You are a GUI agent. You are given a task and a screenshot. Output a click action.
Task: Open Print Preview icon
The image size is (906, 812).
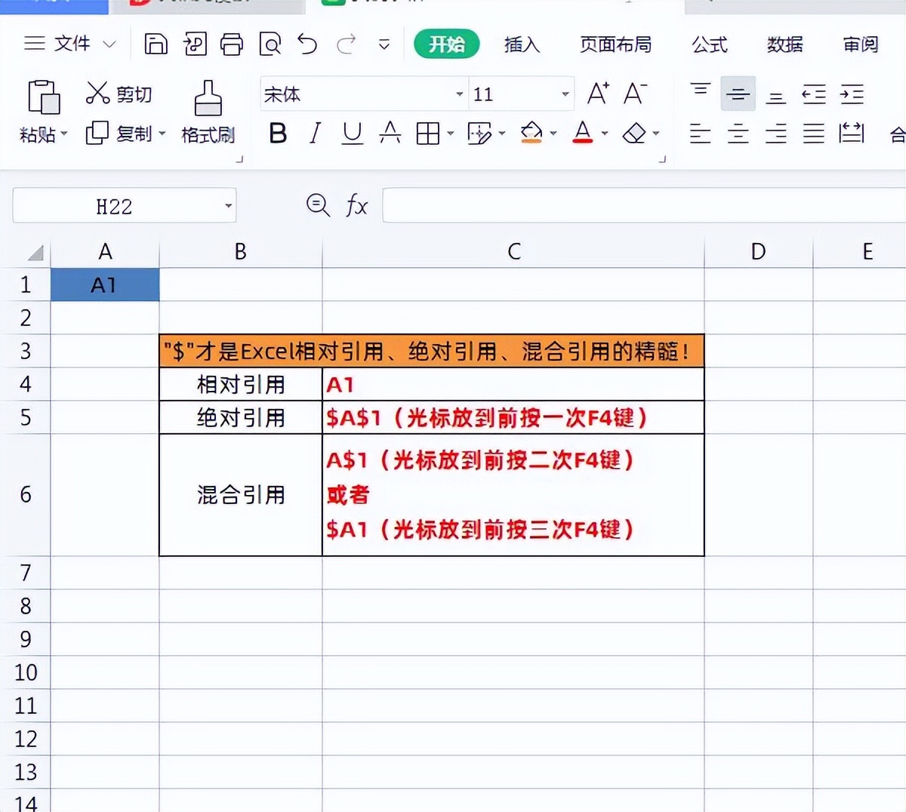click(x=270, y=45)
